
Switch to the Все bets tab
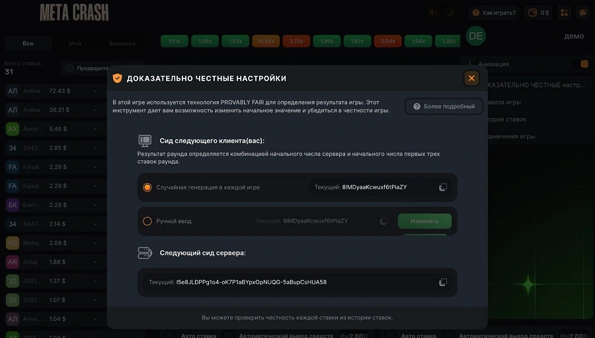[x=28, y=43]
